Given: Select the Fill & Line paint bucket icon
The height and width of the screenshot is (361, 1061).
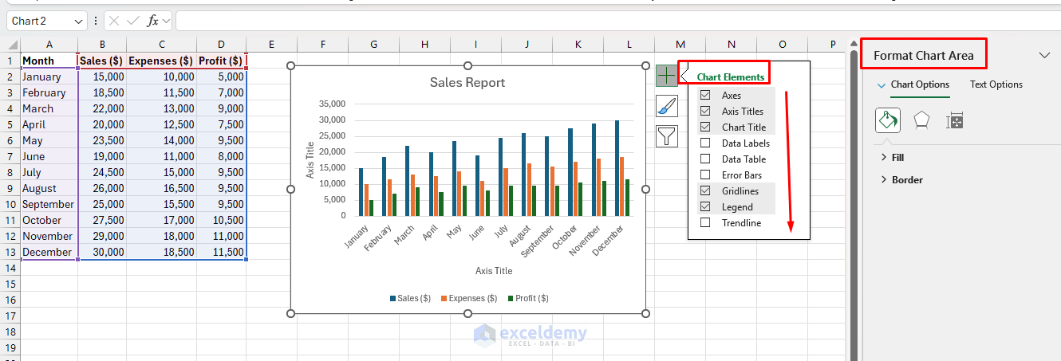Looking at the screenshot, I should click(x=888, y=120).
